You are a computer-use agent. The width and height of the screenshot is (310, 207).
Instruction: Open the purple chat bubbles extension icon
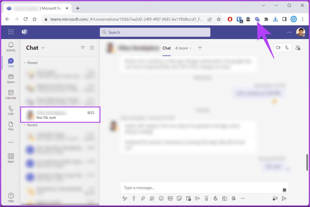pos(257,19)
